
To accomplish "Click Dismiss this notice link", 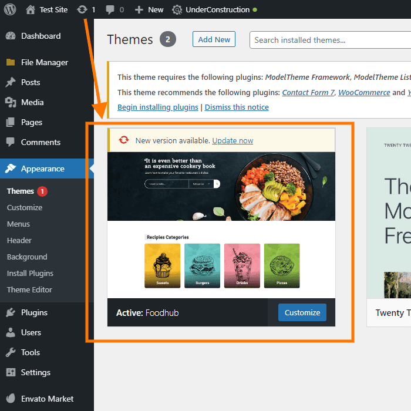I will [x=237, y=107].
